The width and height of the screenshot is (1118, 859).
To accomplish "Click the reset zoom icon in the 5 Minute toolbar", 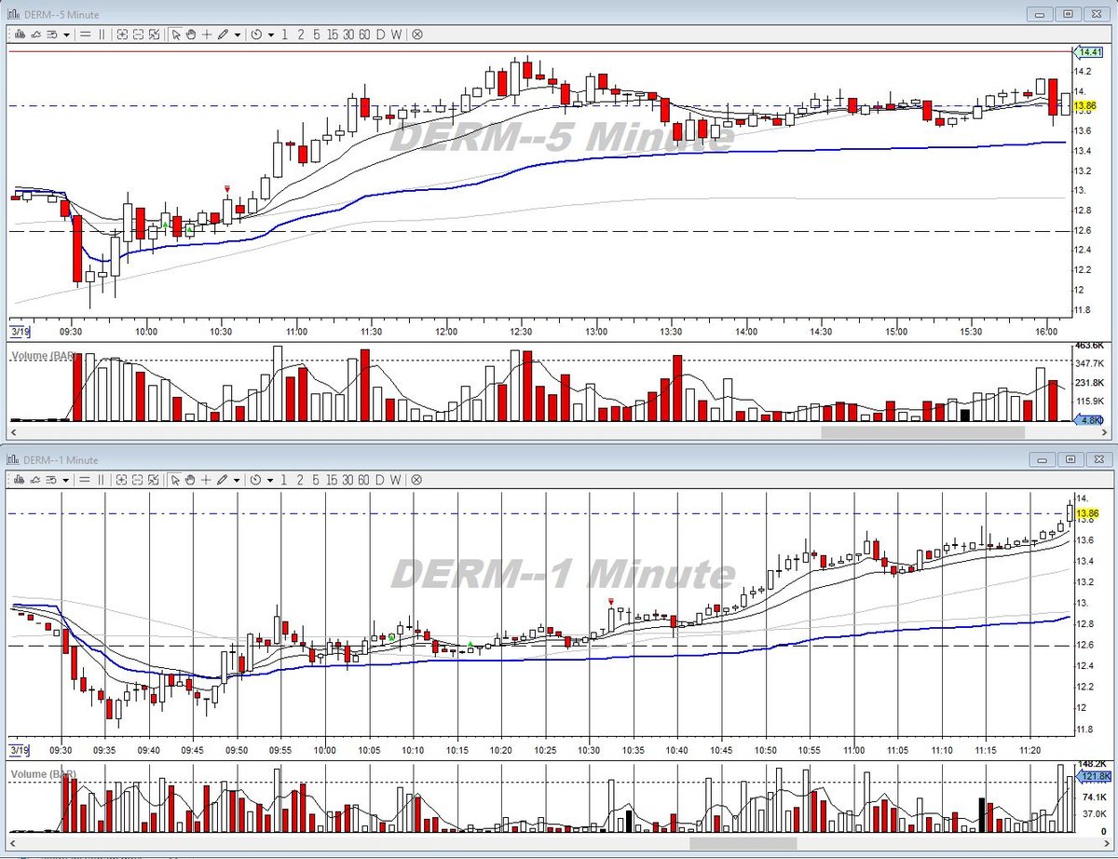I will pyautogui.click(x=154, y=34).
